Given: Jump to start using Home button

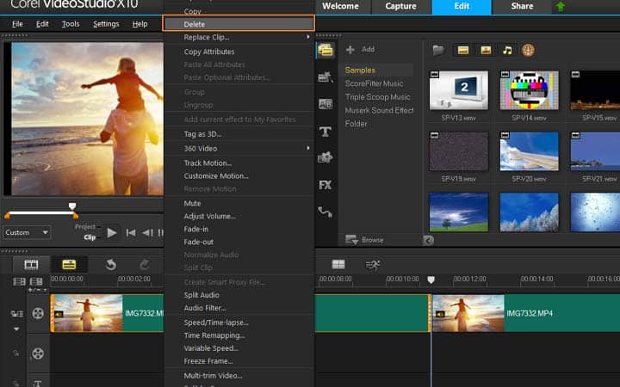Looking at the screenshot, I should [x=131, y=232].
